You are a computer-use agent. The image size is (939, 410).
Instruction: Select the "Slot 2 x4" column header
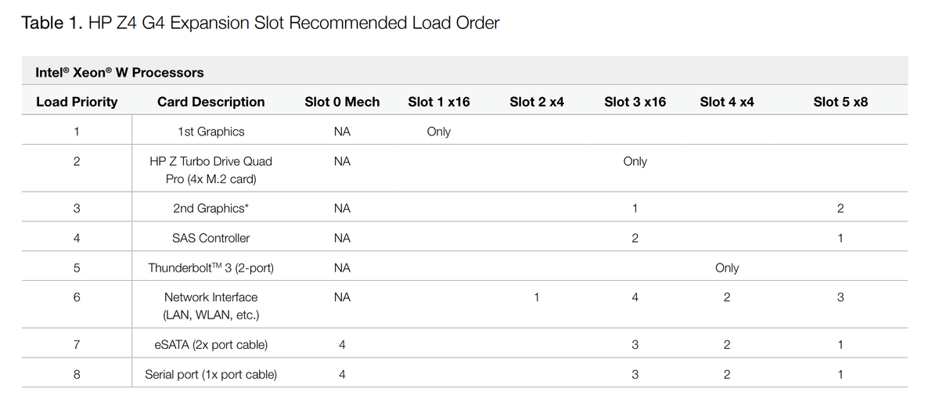point(537,102)
